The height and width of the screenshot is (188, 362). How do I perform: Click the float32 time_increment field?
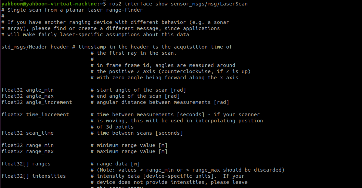pos(35,115)
